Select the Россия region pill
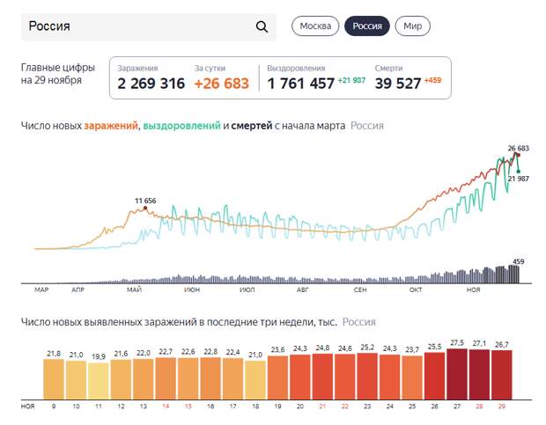 tap(367, 26)
